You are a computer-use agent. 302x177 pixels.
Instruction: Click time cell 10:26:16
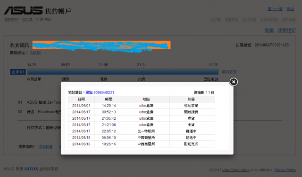(109, 144)
